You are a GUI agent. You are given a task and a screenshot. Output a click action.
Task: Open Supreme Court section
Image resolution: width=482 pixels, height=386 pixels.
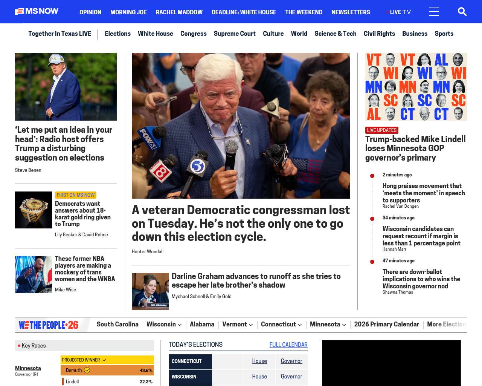(x=235, y=34)
